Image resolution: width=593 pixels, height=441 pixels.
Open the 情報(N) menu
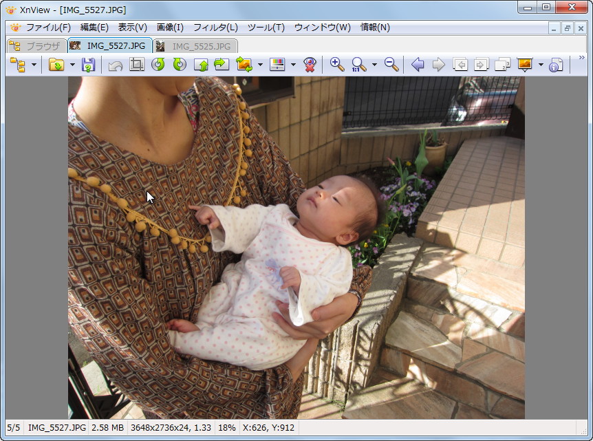375,28
